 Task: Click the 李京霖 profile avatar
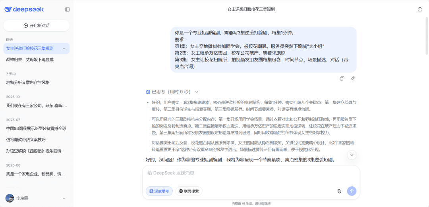click(x=10, y=198)
